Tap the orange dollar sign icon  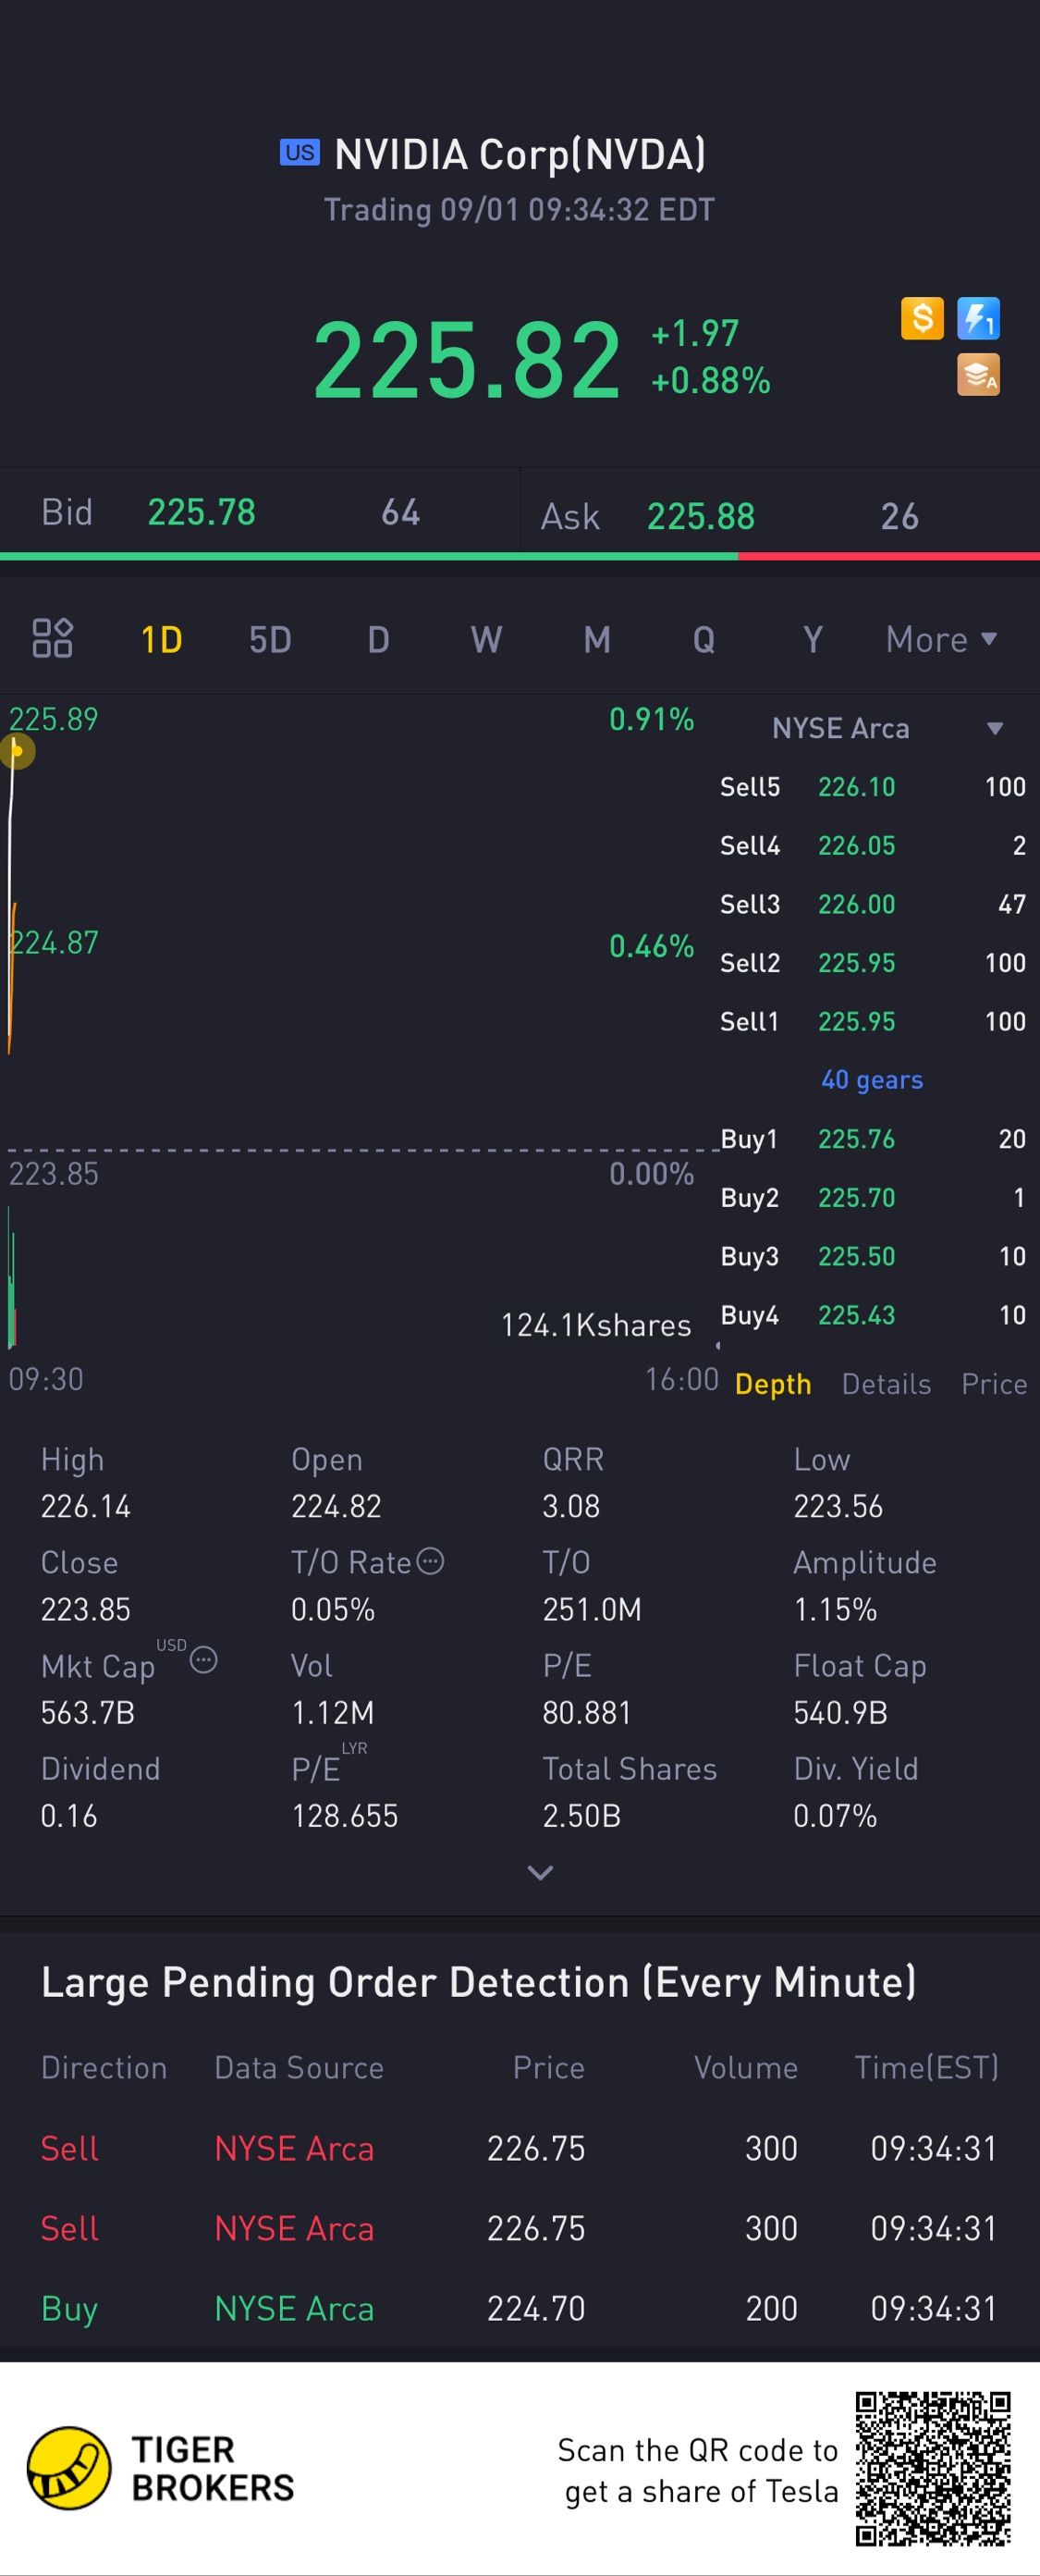[921, 319]
